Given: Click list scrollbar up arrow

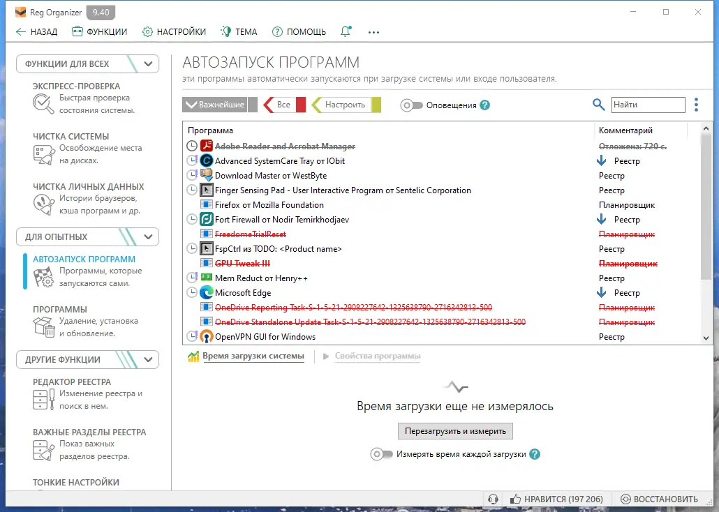Looking at the screenshot, I should tap(706, 129).
